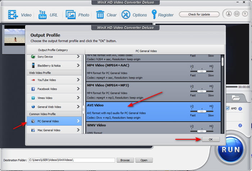252x171 pixels.
Task: Adjust MP4 MPEG4+MP3 quality slider
Action: 202,91
